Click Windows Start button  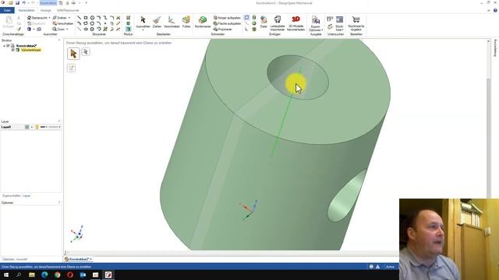6,275
